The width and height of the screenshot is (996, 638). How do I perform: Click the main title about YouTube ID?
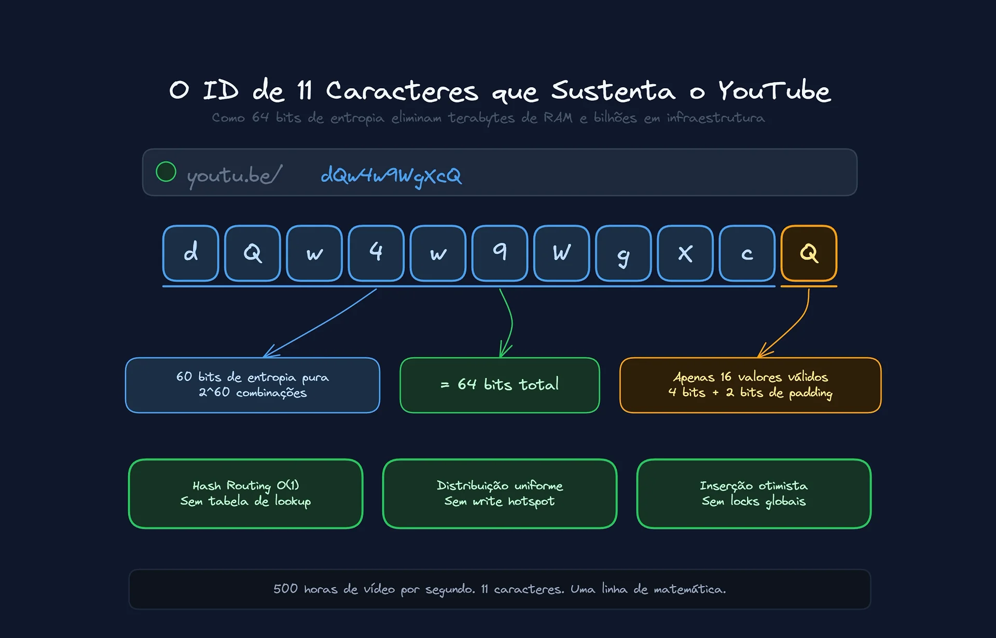500,91
